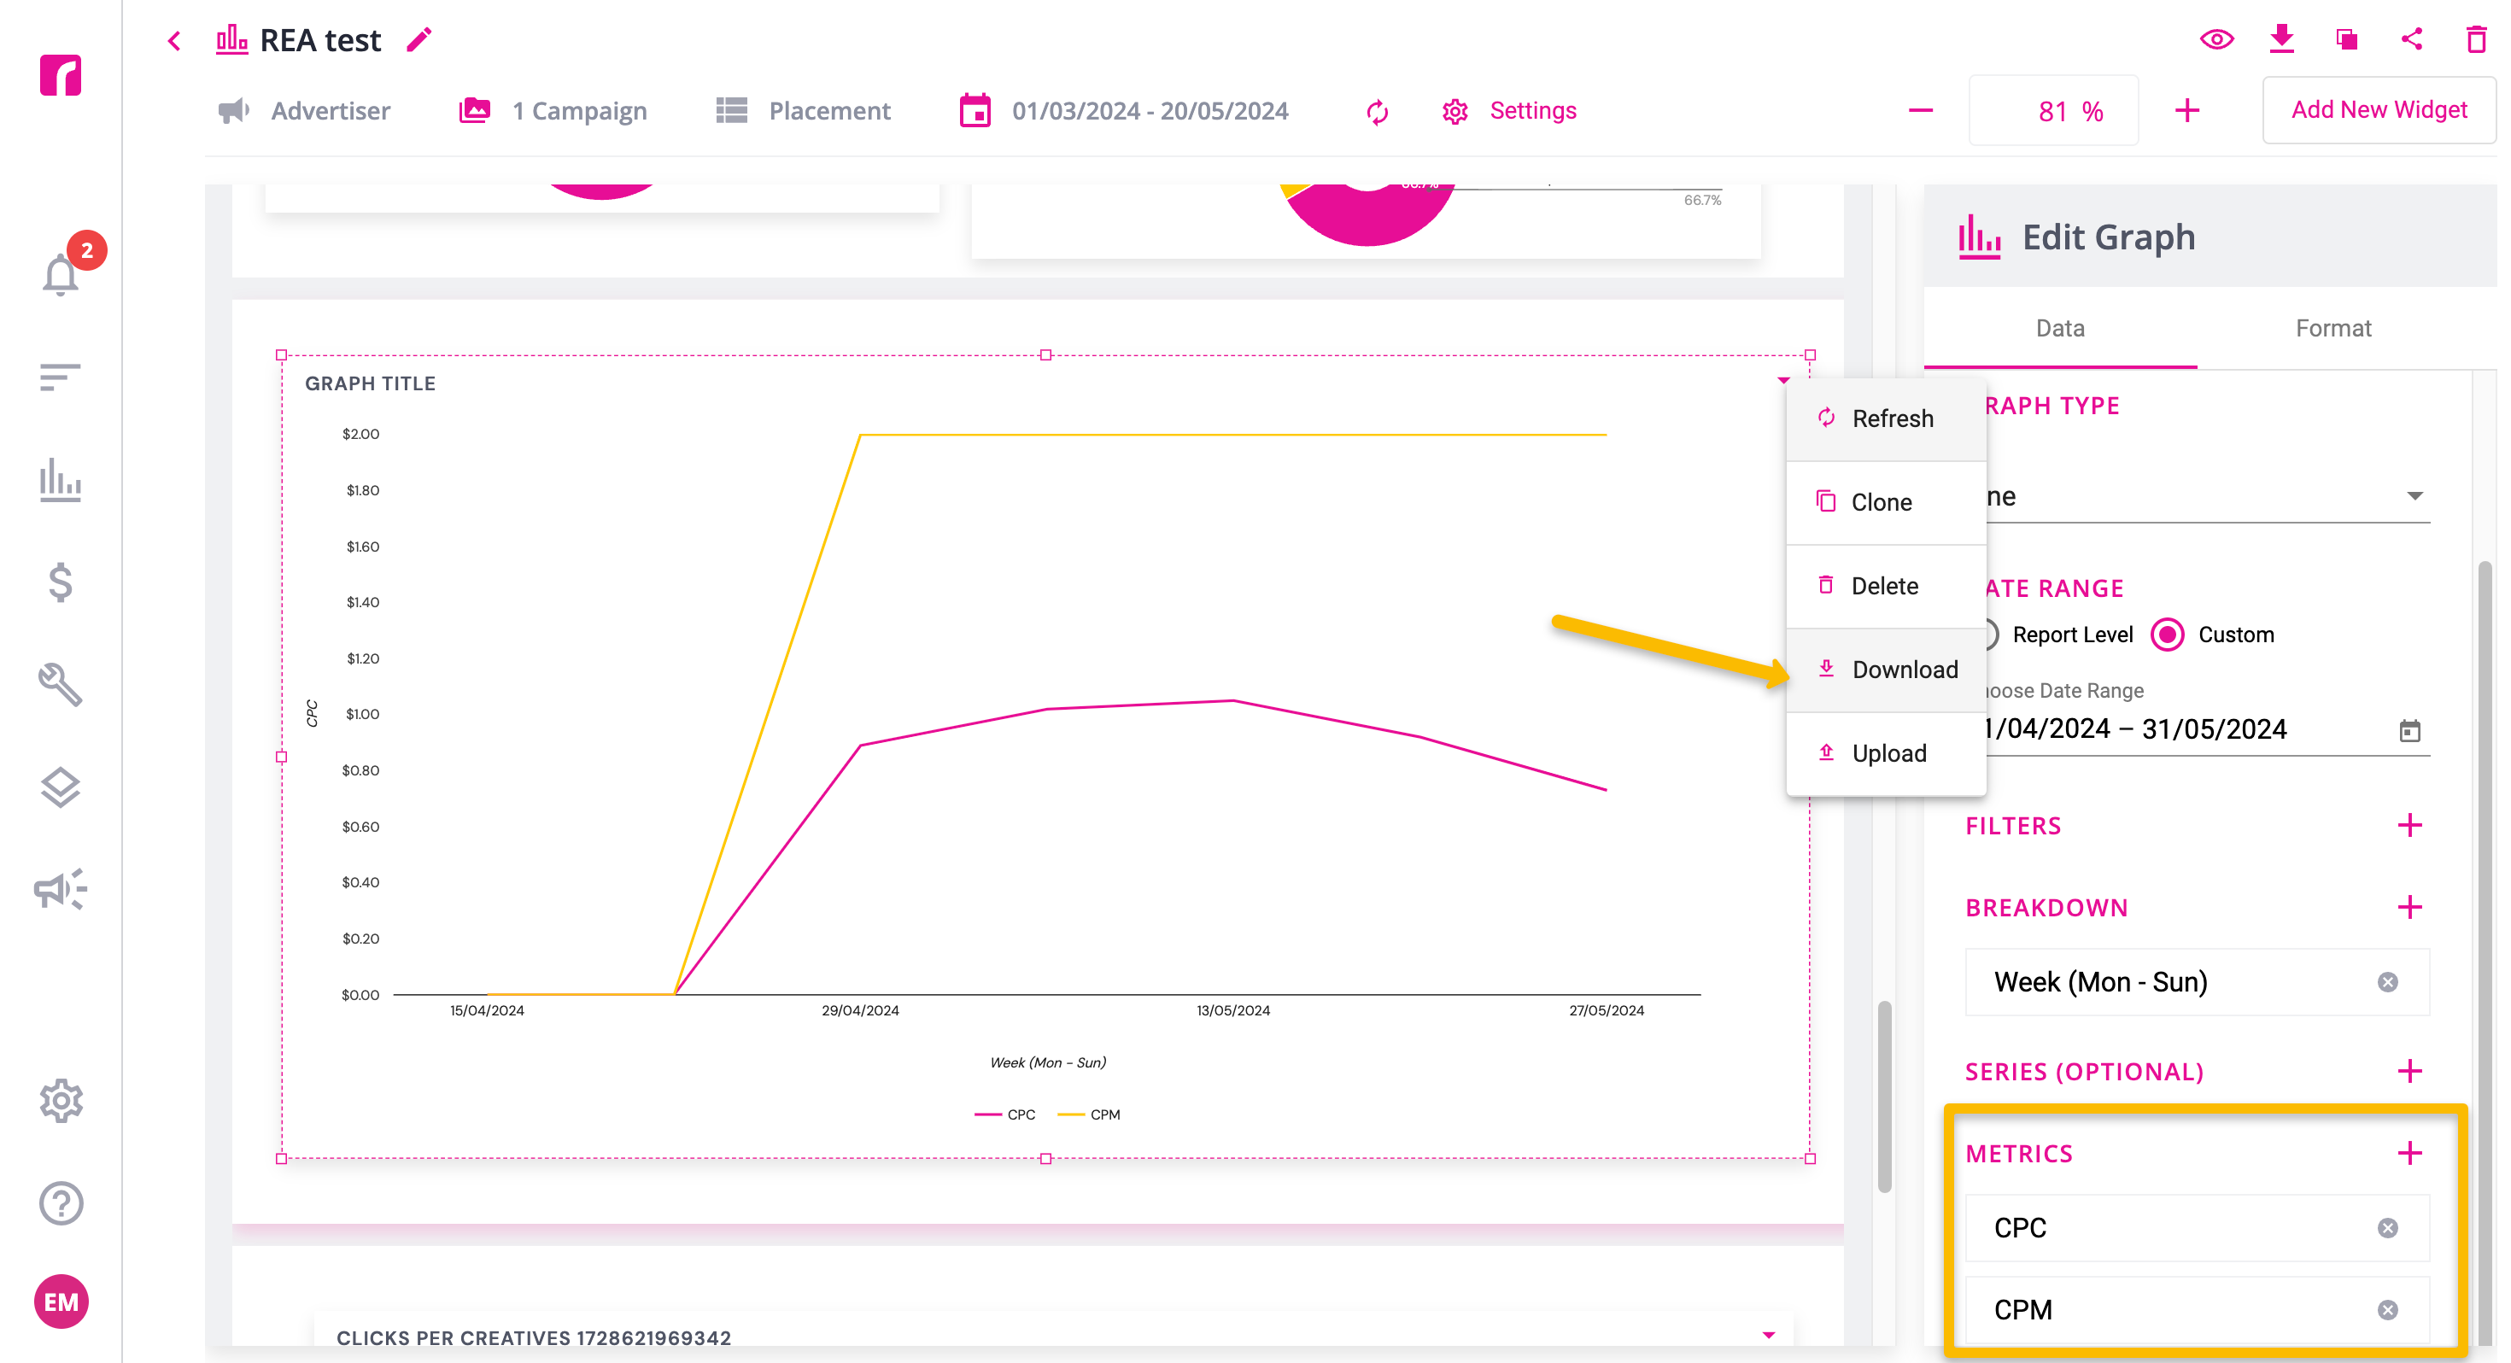Choose Download from the widget menu

(1885, 670)
